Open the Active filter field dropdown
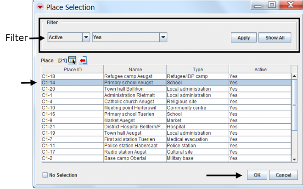The image size is (303, 189). point(85,38)
